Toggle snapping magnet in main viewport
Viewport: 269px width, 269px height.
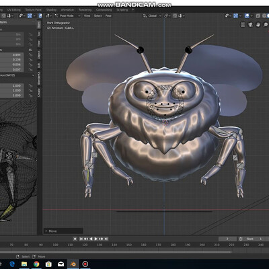pyautogui.click(x=175, y=15)
